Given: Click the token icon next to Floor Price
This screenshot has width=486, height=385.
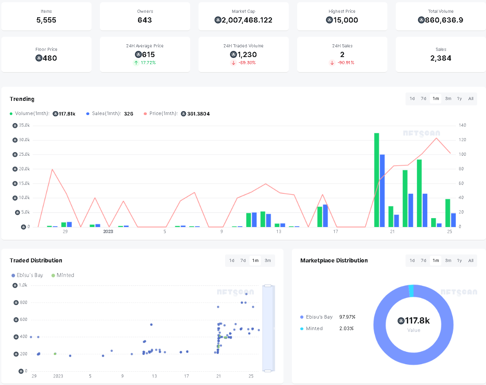Looking at the screenshot, I should 39,58.
